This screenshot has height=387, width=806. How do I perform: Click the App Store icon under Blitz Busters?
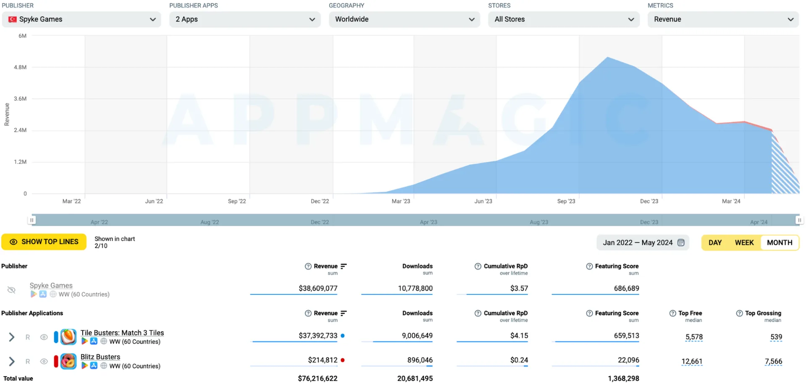[94, 366]
